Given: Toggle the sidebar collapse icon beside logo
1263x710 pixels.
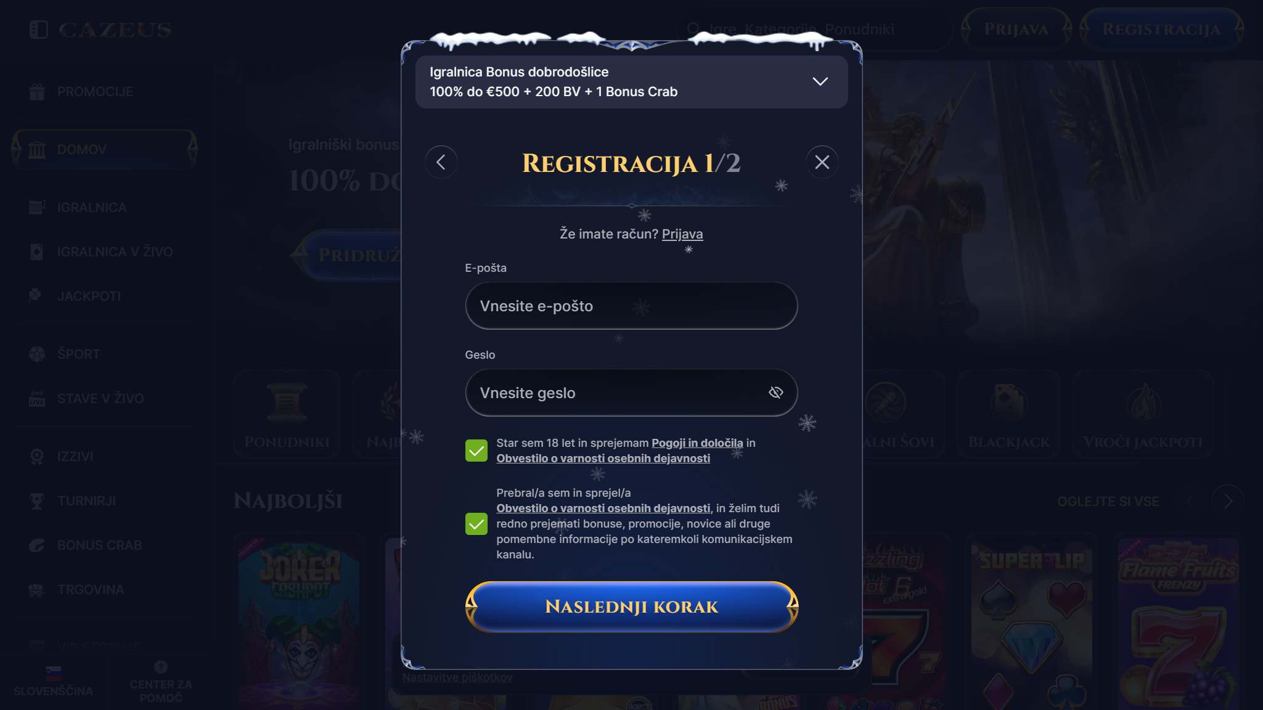Looking at the screenshot, I should click(38, 30).
